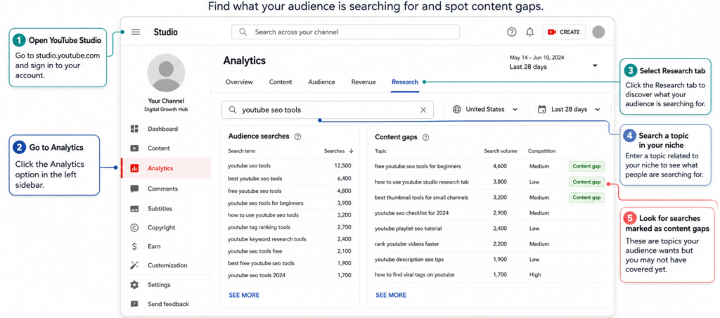Select search term best youtube seo tools
This screenshot has height=318, width=720.
tap(255, 178)
